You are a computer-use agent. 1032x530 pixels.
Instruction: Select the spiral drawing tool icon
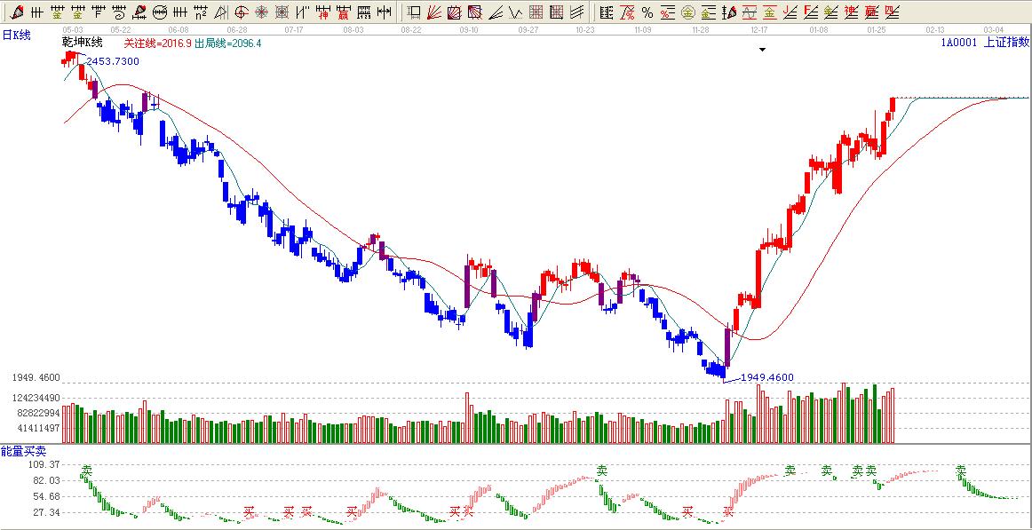point(118,12)
